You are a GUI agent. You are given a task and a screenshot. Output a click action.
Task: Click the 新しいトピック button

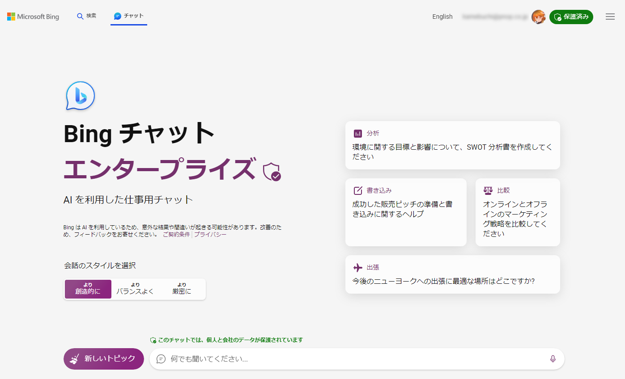[x=104, y=359]
